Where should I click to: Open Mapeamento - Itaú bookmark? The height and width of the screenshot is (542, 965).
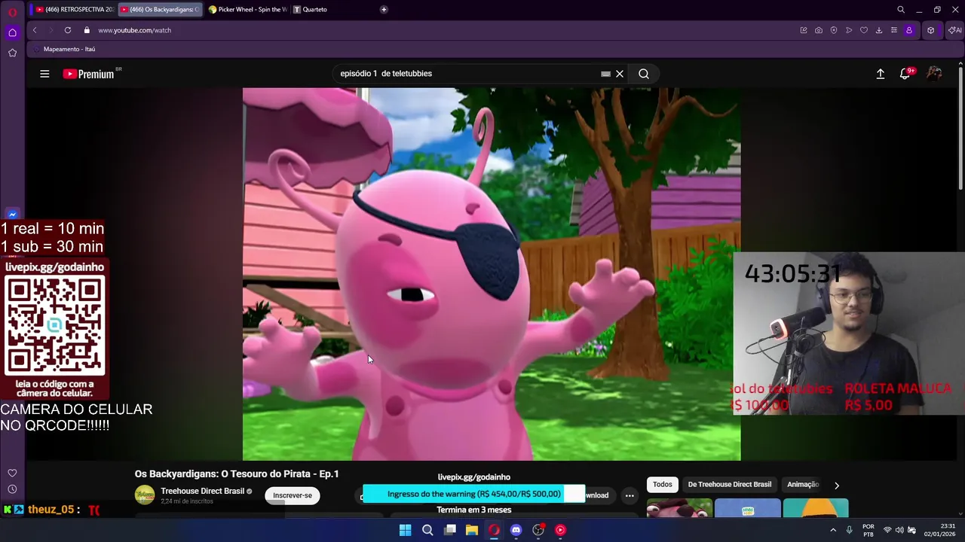point(63,49)
